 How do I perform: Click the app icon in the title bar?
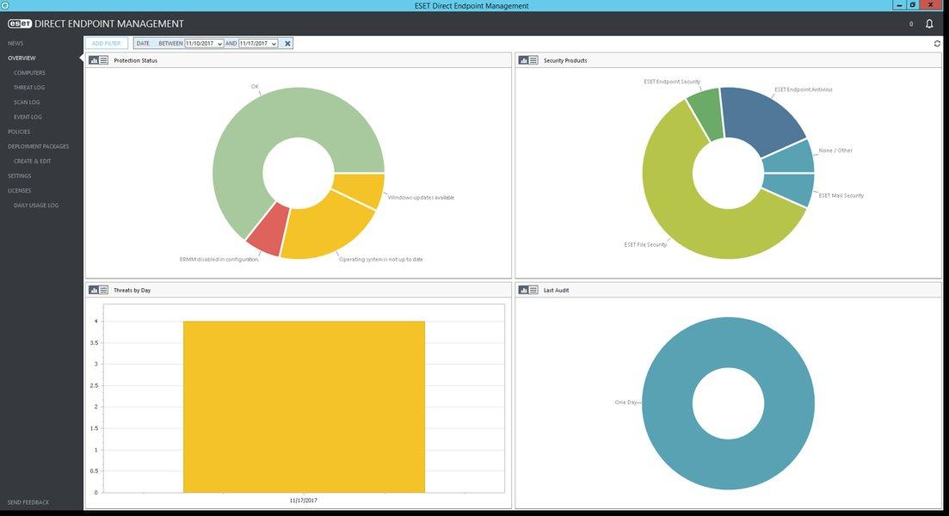5,5
